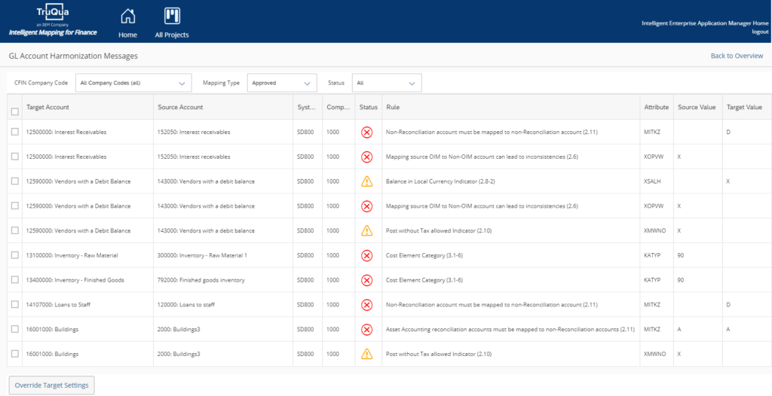Click target account 14107000: Loans to Staff
This screenshot has height=396, width=772.
tap(58, 304)
